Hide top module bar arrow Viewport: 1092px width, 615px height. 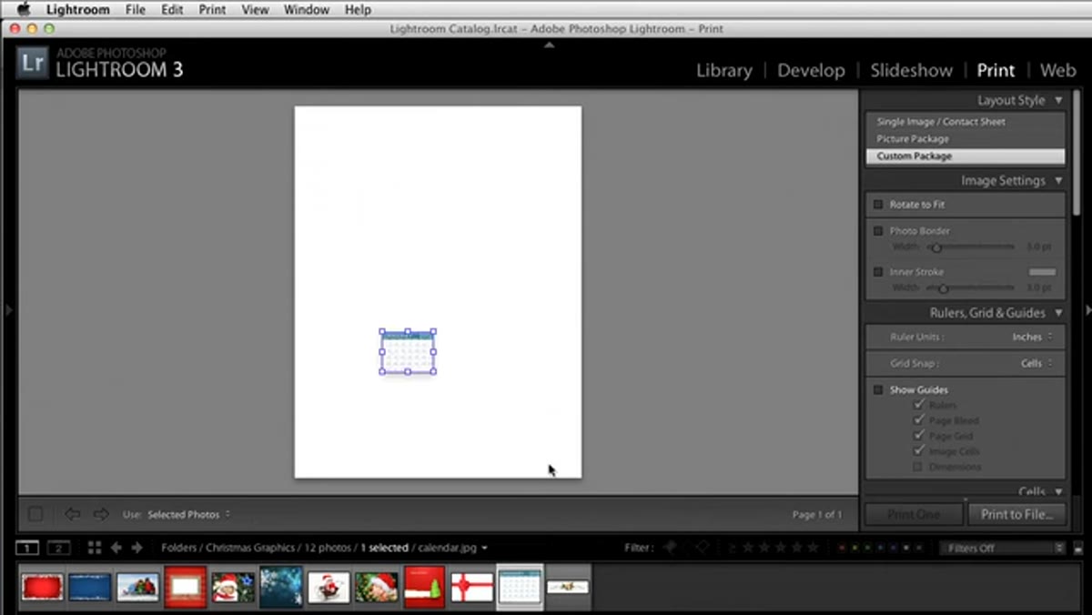[x=549, y=44]
